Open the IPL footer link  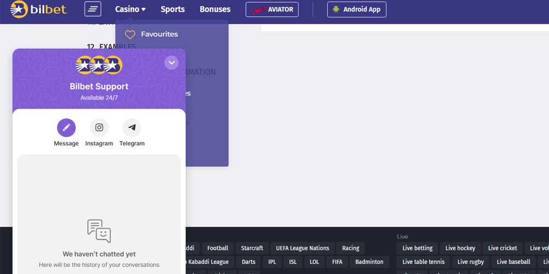272,262
